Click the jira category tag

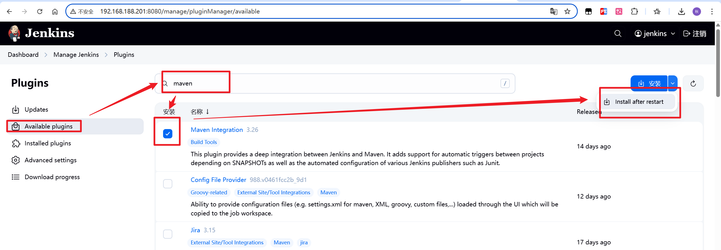[304, 243]
